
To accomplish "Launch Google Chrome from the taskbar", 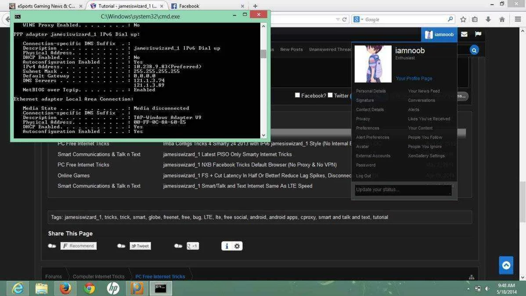I will (x=89, y=288).
